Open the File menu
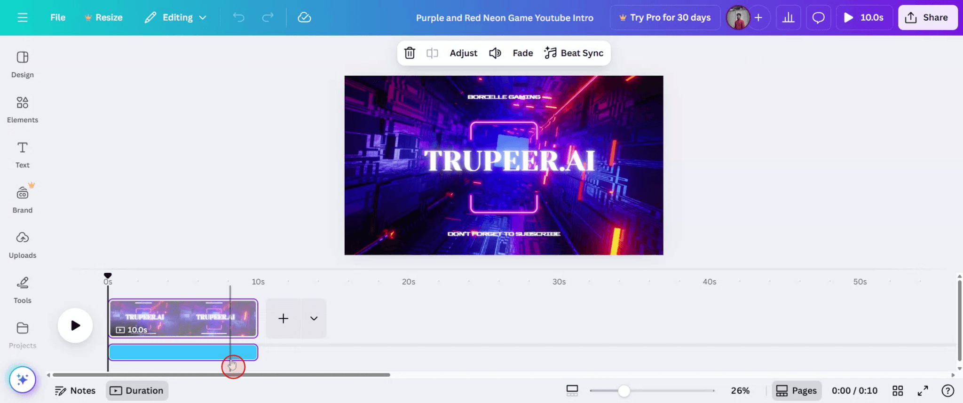Screen dimensions: 963x403 [x=58, y=17]
